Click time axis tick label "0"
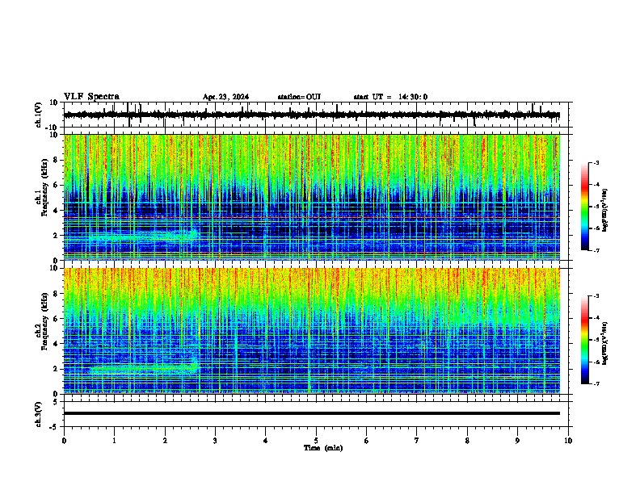Image resolution: width=640 pixels, height=494 pixels. pos(64,441)
